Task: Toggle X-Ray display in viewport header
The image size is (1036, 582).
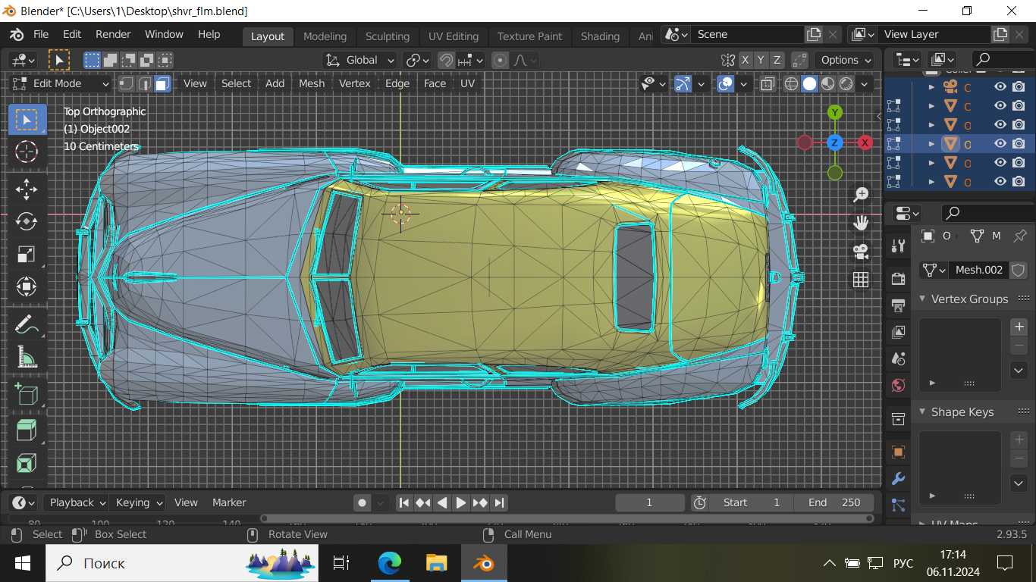Action: (768, 83)
